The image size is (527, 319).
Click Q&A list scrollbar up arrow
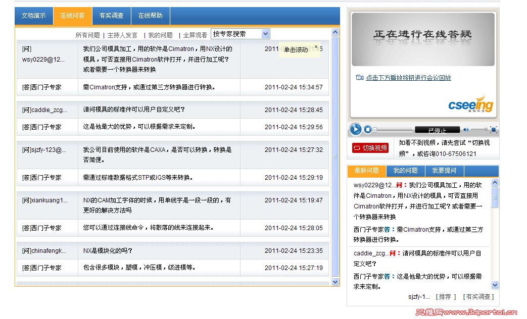point(335,32)
